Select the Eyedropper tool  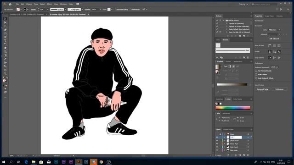pyautogui.click(x=5, y=59)
